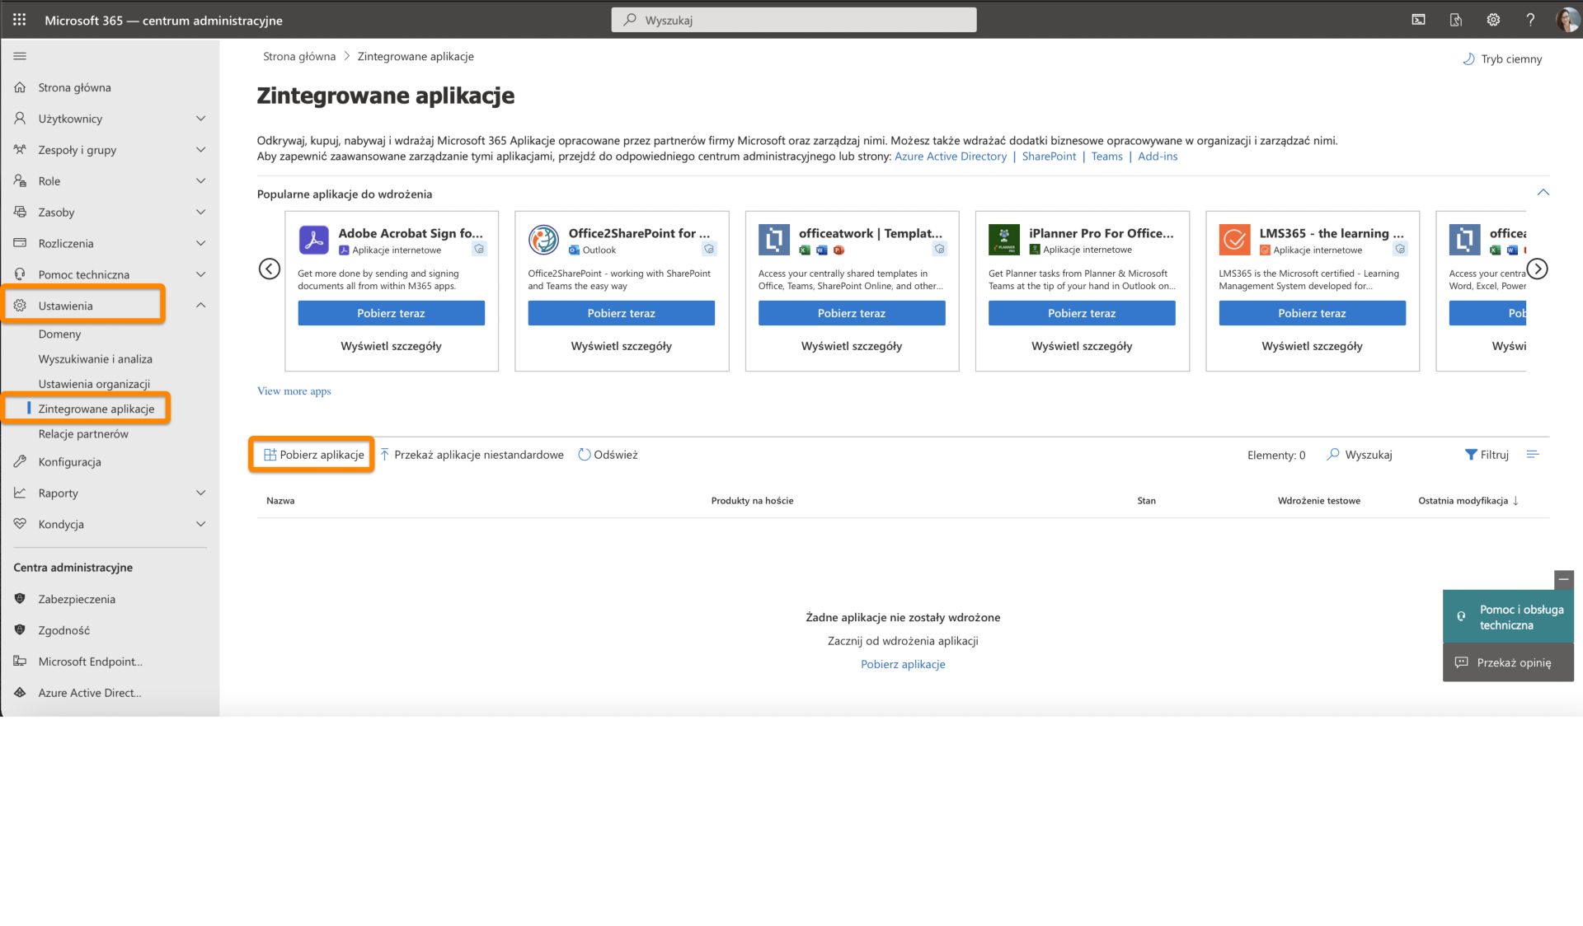This screenshot has height=926, width=1583.
Task: Expand the Kondycja section chevron
Action: (200, 524)
